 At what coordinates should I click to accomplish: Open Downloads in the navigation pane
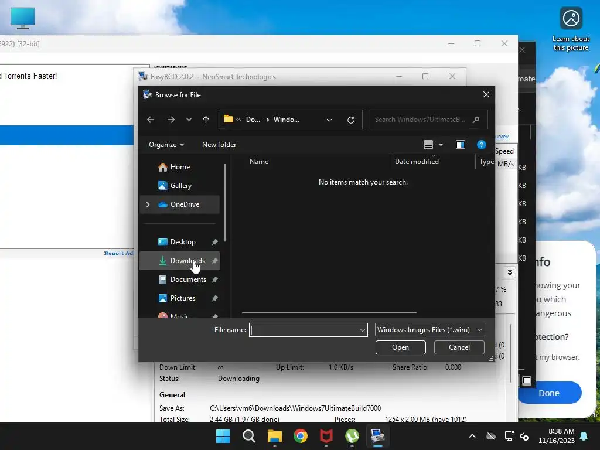click(x=179, y=261)
